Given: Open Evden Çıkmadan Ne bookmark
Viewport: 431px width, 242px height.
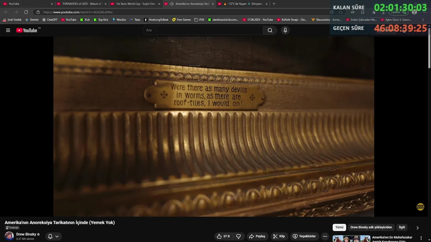Looking at the screenshot, I should point(361,19).
